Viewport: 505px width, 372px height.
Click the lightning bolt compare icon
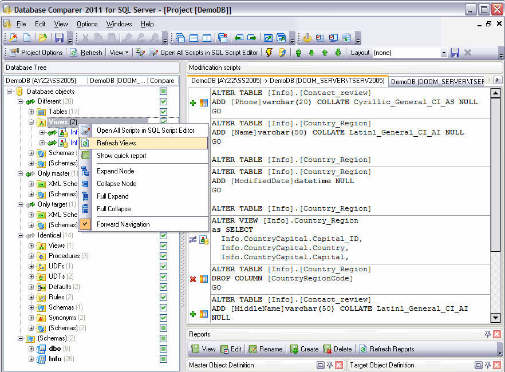tap(268, 52)
